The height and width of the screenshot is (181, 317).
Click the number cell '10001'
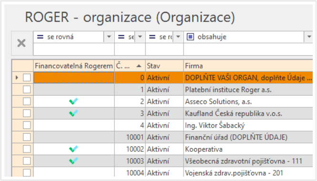(x=130, y=137)
